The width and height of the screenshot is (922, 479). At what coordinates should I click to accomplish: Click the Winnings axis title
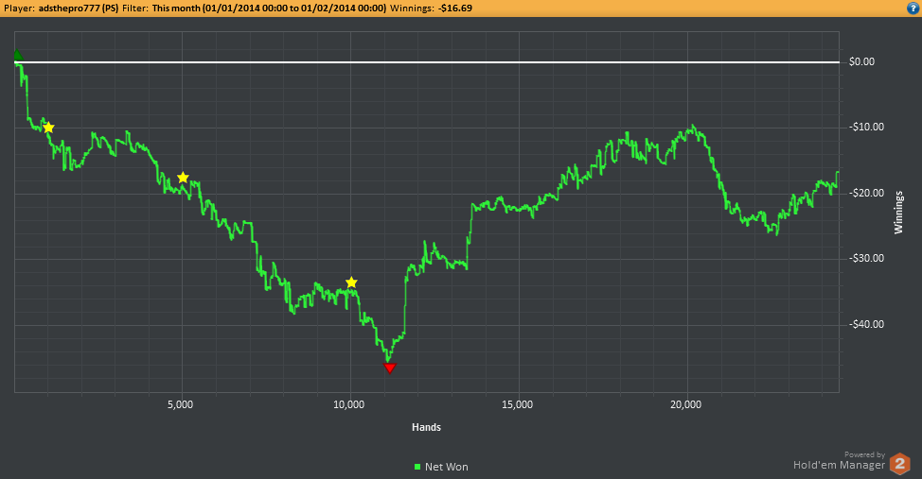point(898,213)
